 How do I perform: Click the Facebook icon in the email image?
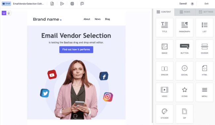[x=104, y=76]
